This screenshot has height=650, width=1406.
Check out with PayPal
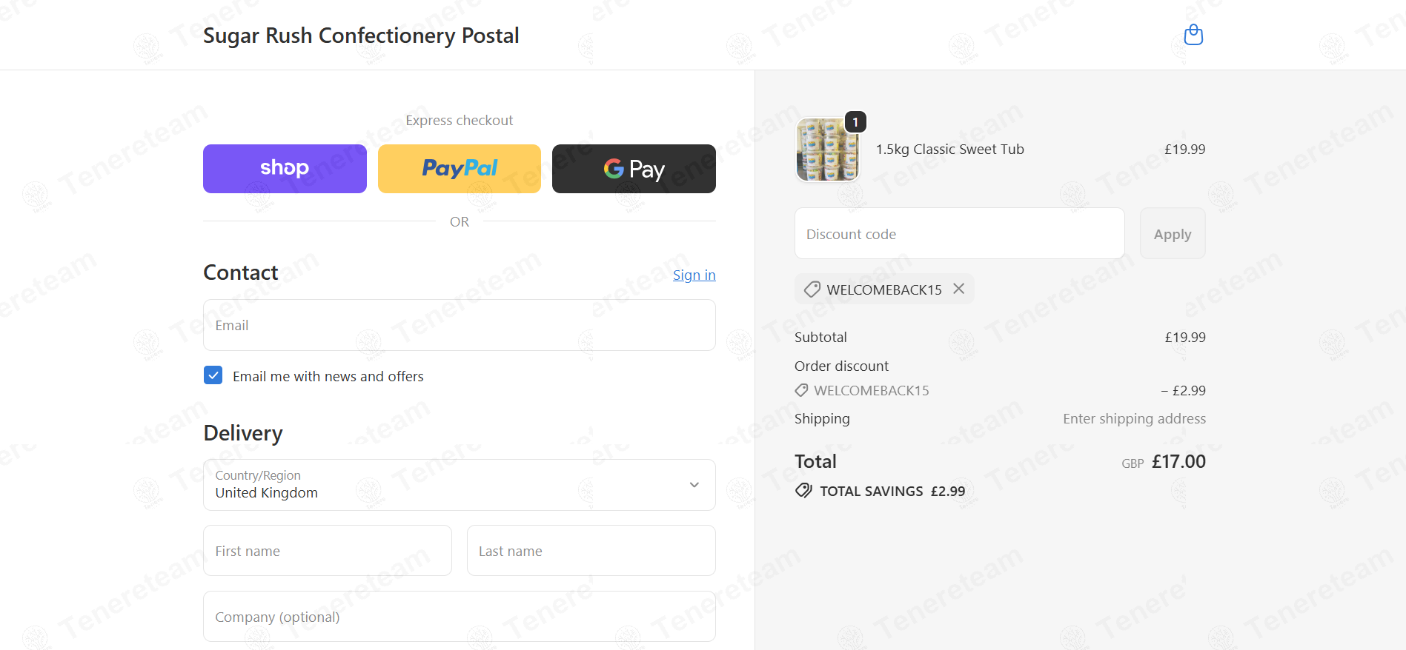[x=460, y=169]
